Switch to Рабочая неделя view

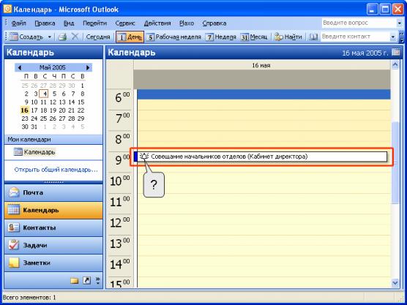(x=173, y=37)
